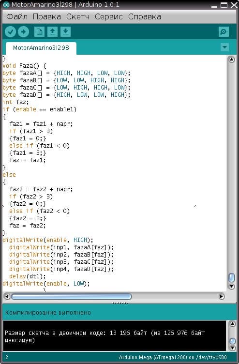Click the editor vertical scrollbar thumb

tap(232, 278)
